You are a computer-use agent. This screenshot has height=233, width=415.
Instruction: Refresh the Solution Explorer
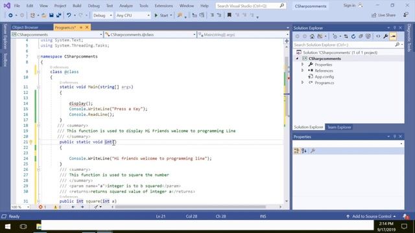point(353,36)
